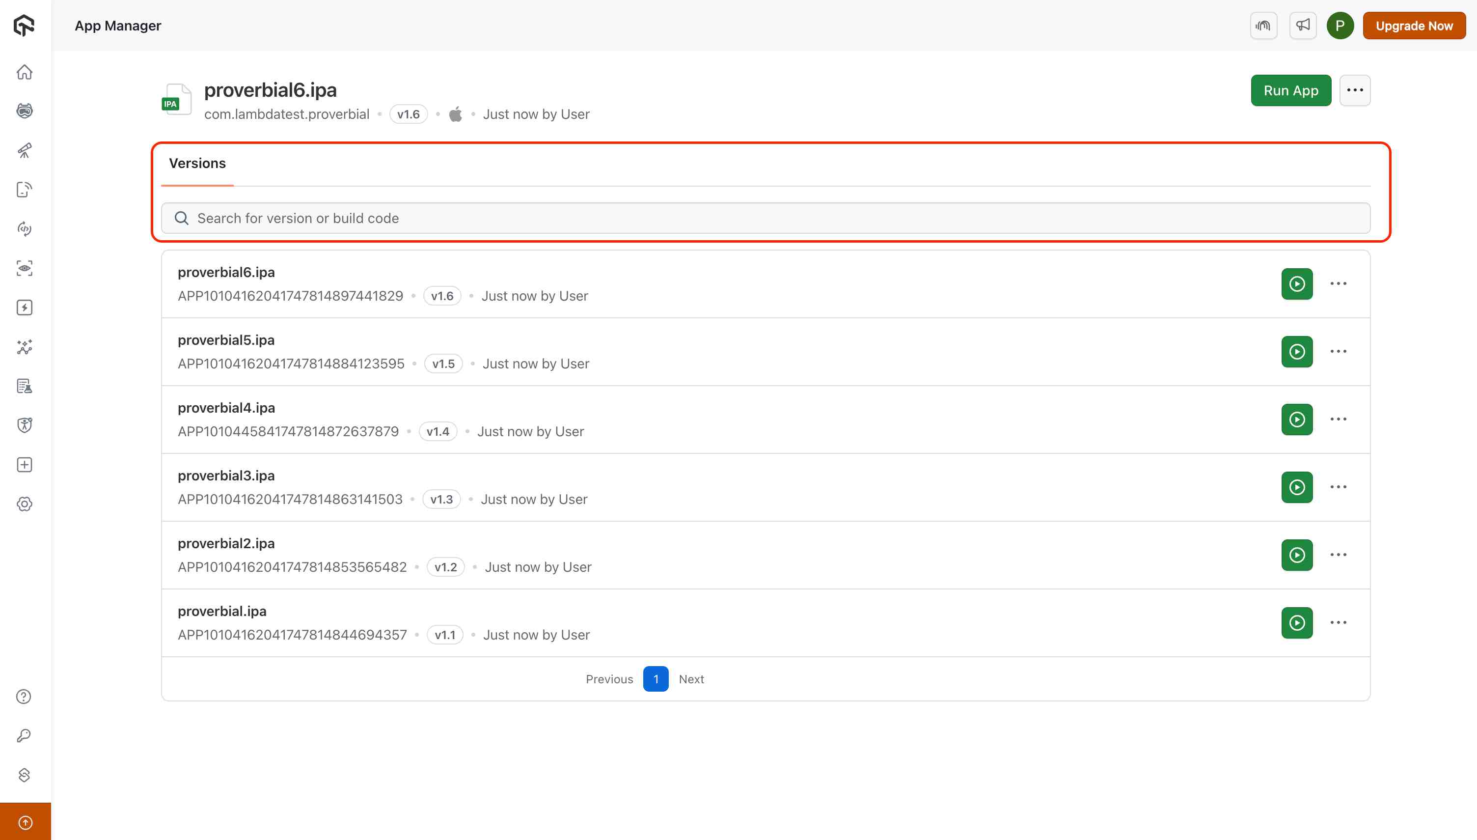Click Upgrade Now button
Screen dimensions: 1477x840
(1414, 26)
